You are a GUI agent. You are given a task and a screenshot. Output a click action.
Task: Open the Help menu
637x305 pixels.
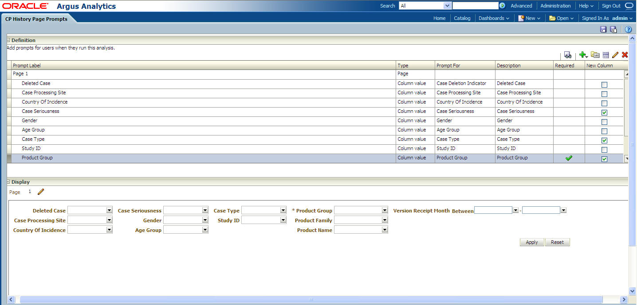coord(586,6)
